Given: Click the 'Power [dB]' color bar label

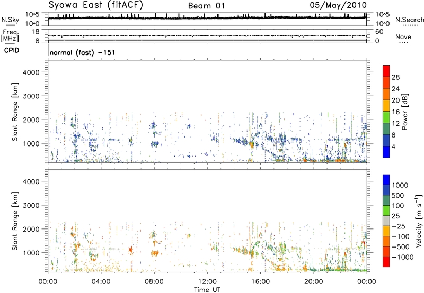Looking at the screenshot, I should [404, 112].
